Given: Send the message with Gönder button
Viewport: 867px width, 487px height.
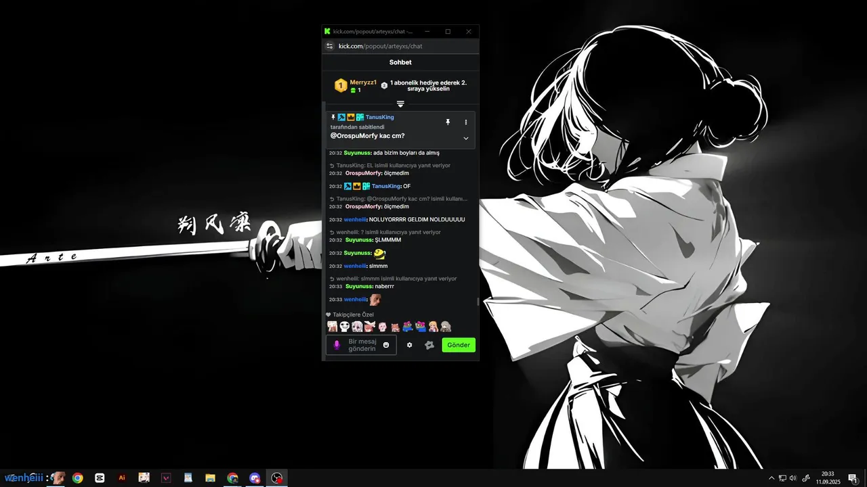Looking at the screenshot, I should coord(459,345).
